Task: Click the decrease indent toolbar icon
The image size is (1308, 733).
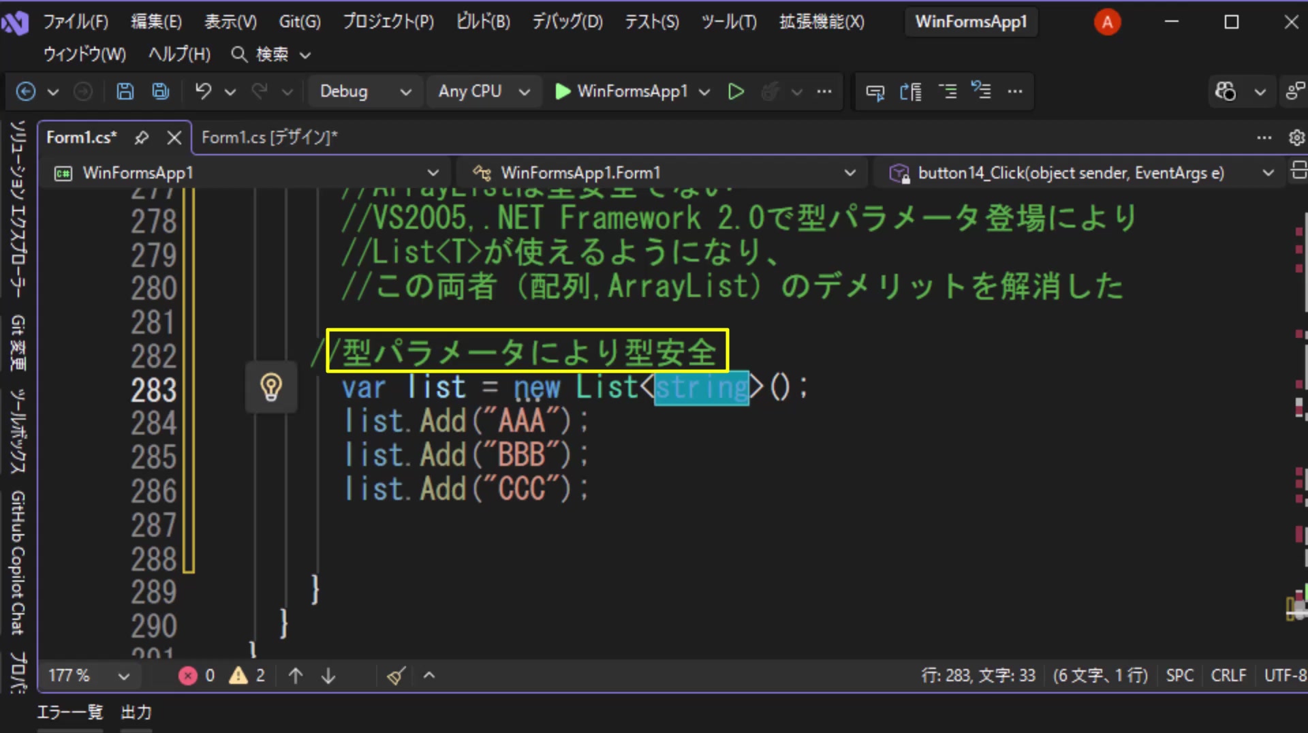Action: point(947,91)
